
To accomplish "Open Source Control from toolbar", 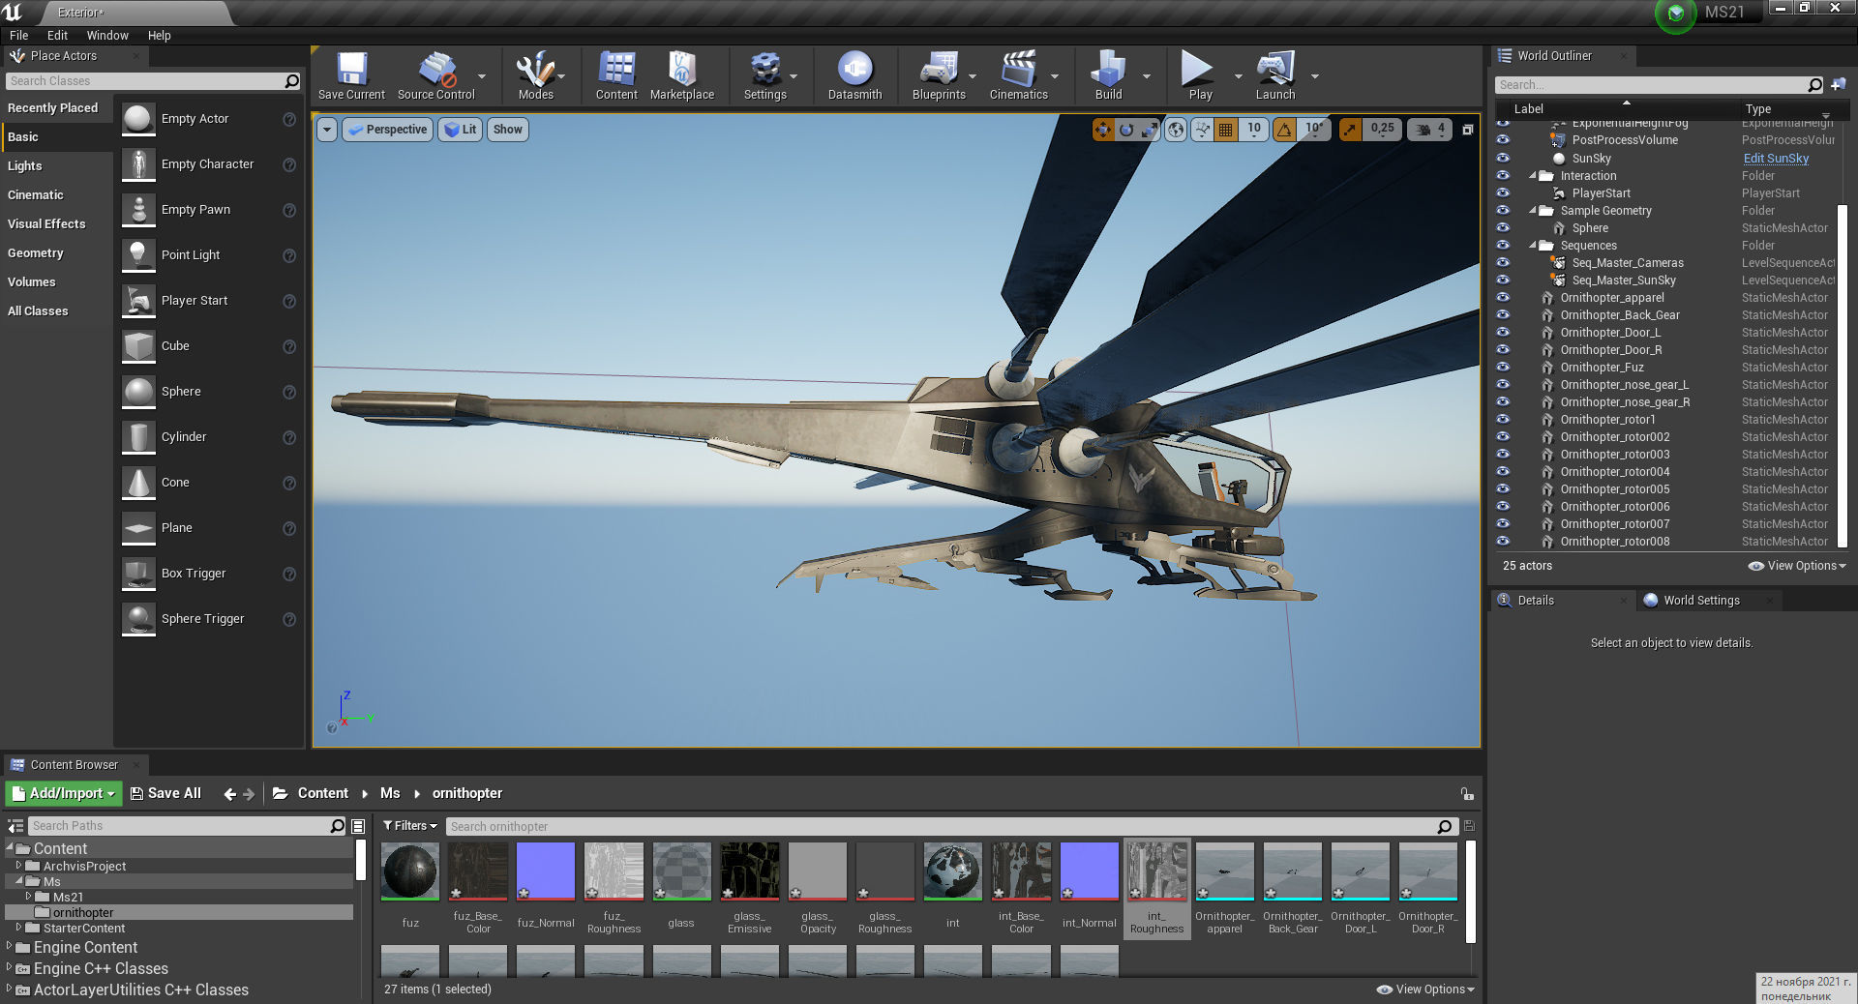I will pos(436,75).
